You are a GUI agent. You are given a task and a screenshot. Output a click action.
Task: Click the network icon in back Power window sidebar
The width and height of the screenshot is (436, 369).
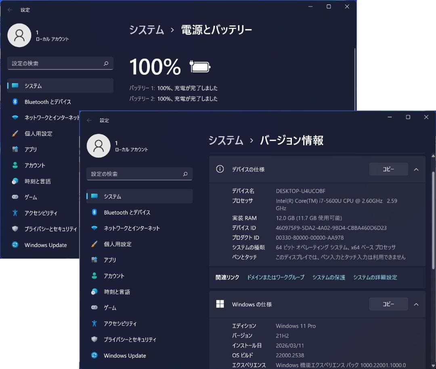[x=15, y=118]
